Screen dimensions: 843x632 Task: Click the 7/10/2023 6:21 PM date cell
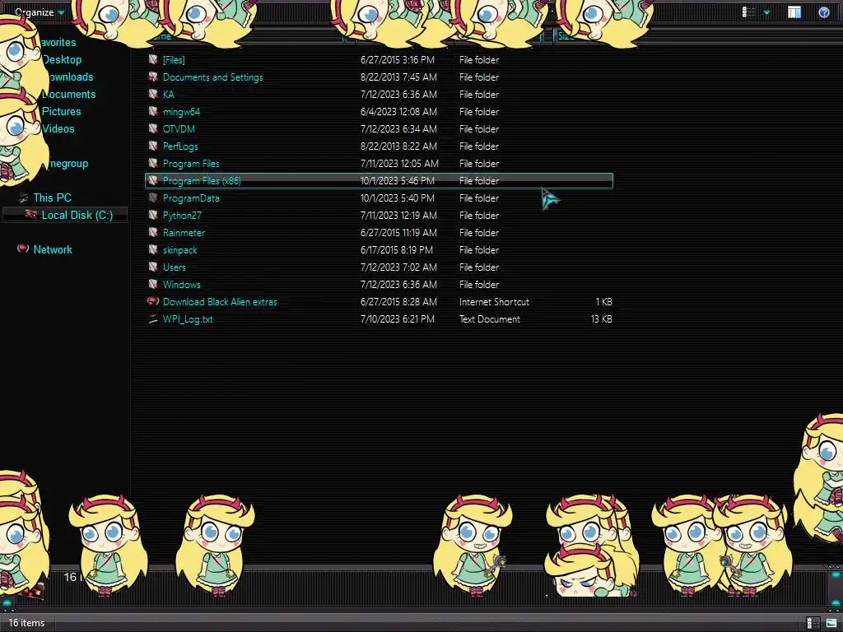(x=398, y=318)
